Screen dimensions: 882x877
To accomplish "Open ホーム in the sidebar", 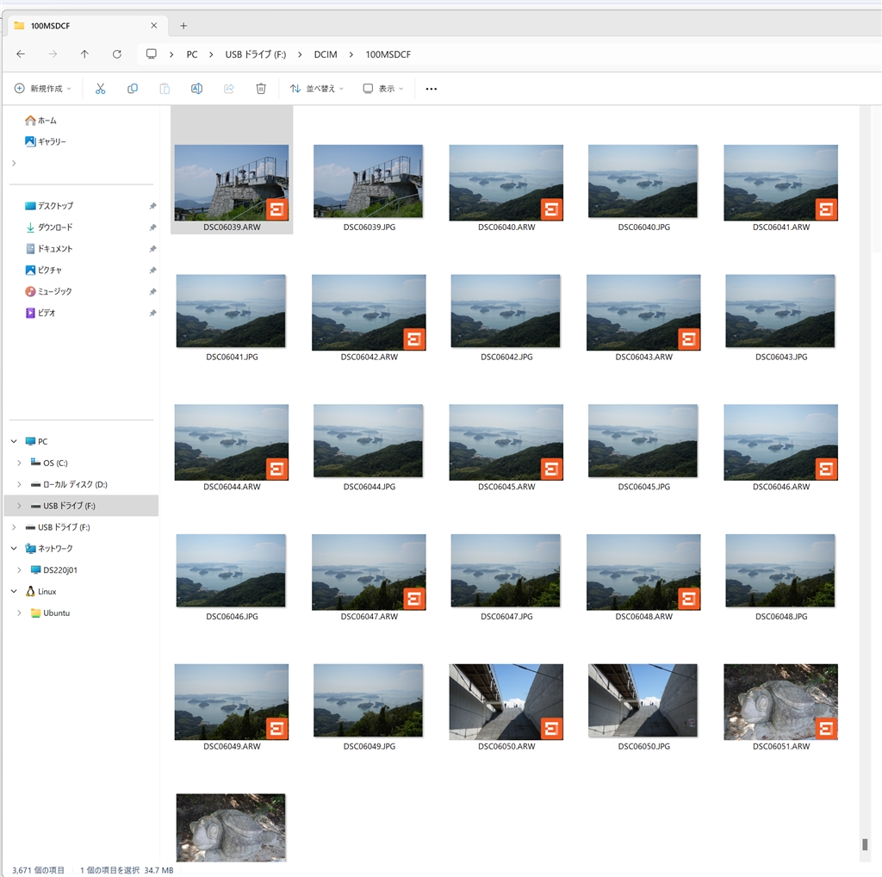I will tap(40, 121).
